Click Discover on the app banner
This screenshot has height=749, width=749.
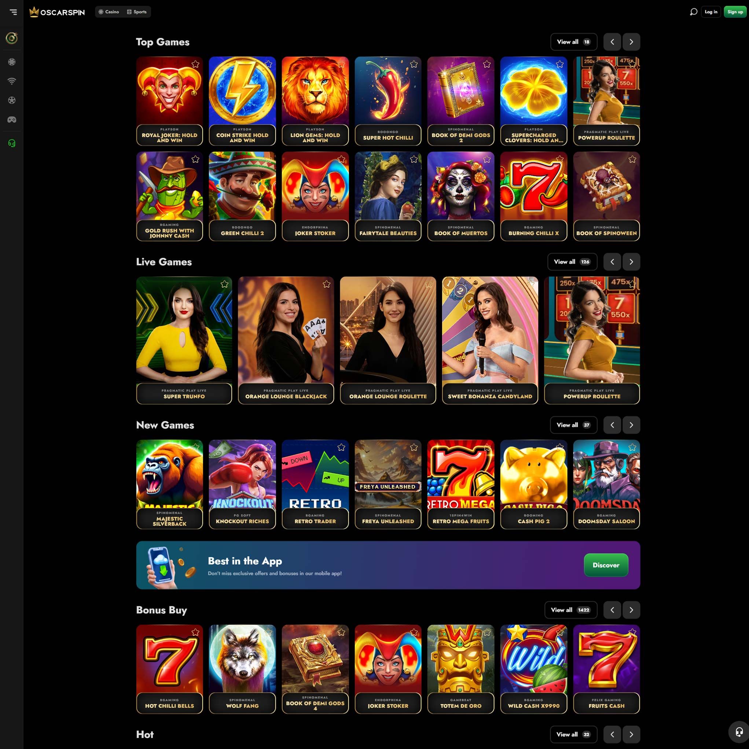click(x=606, y=565)
